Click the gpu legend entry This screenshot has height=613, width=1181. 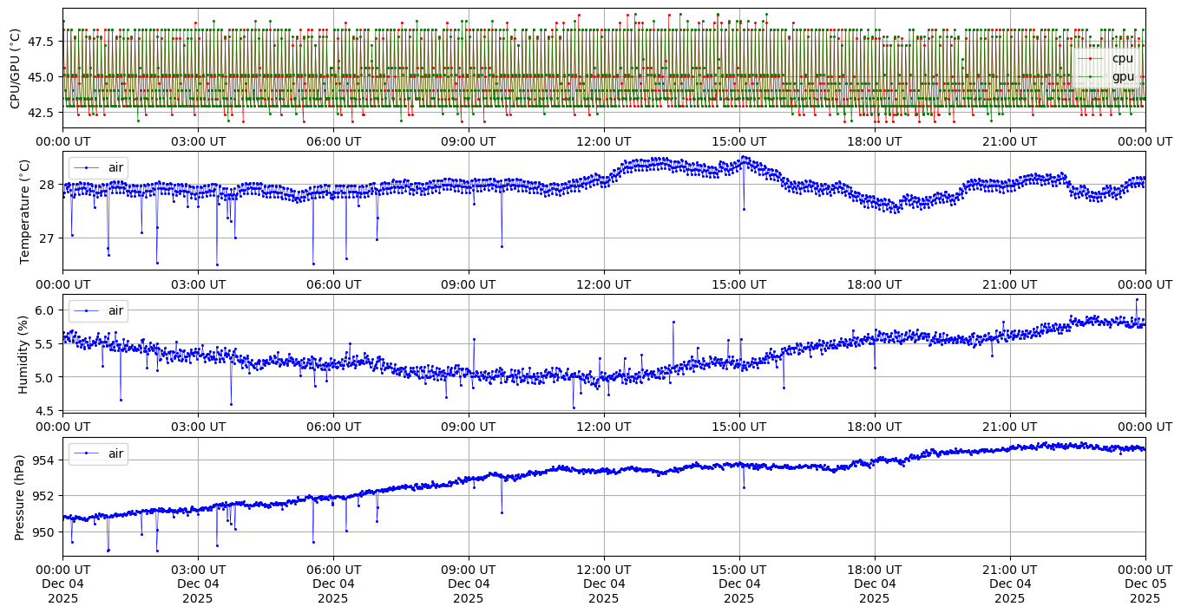pos(1122,76)
